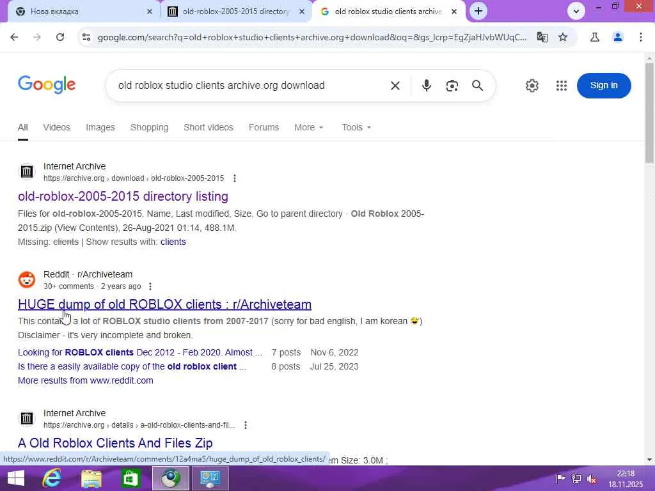Click the translate page icon
This screenshot has height=491, width=655.
pos(542,37)
